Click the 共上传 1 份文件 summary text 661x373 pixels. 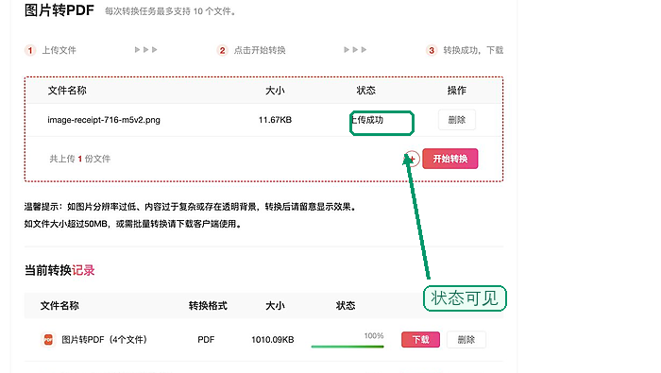(79, 159)
